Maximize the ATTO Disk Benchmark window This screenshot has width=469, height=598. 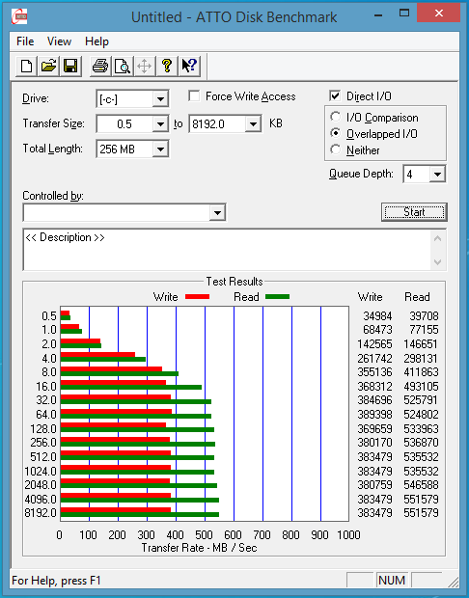pos(404,14)
